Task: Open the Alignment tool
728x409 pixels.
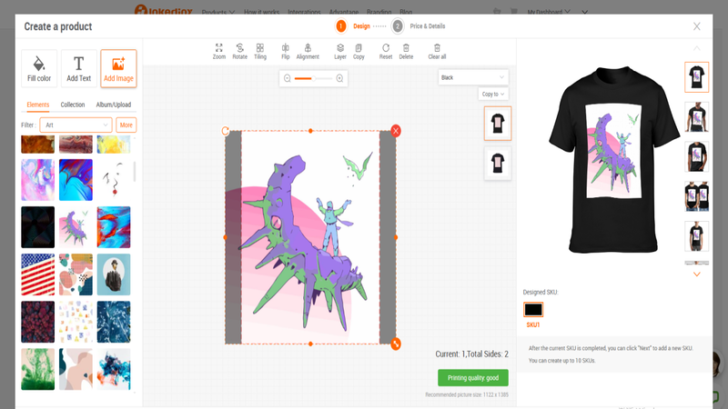Action: point(308,51)
